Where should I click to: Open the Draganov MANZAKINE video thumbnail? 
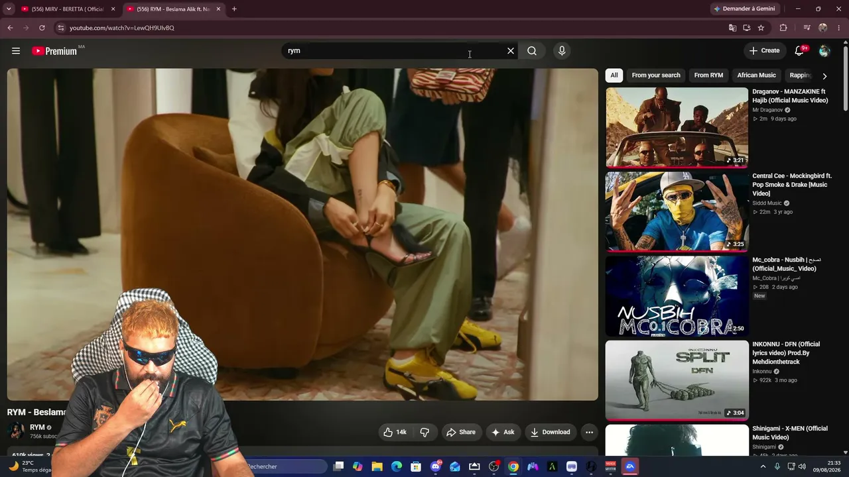pos(677,127)
